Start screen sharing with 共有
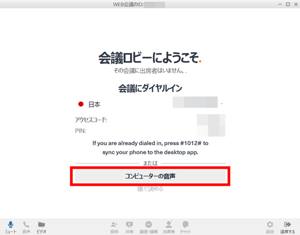This screenshot has height=235, width=300. (129, 228)
